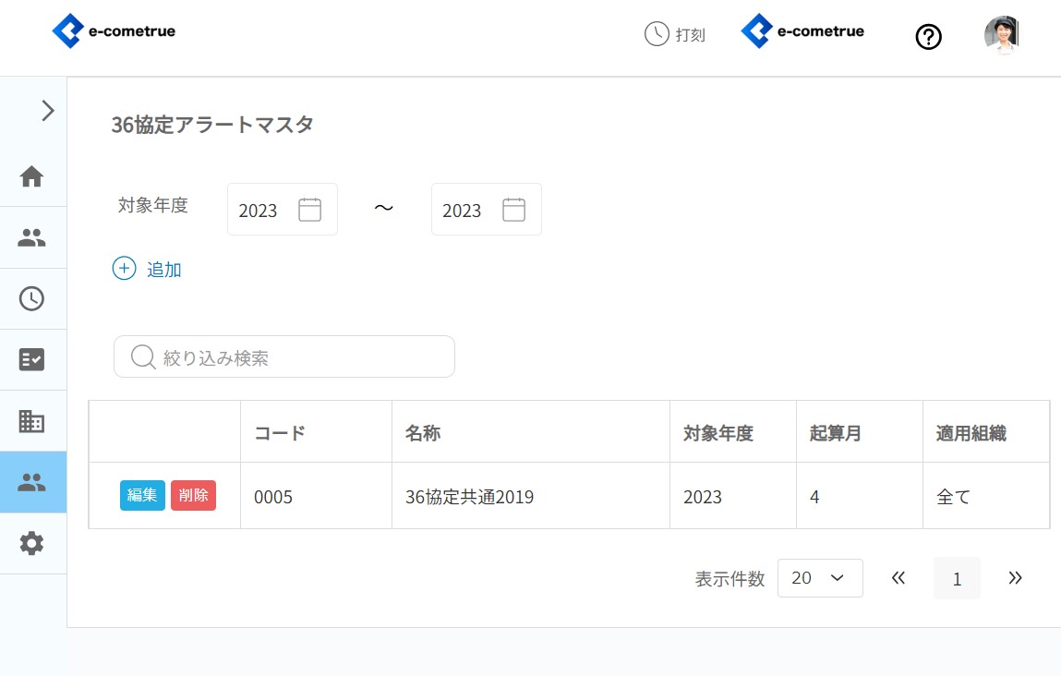
Task: Click the help question mark icon
Action: coord(928,37)
